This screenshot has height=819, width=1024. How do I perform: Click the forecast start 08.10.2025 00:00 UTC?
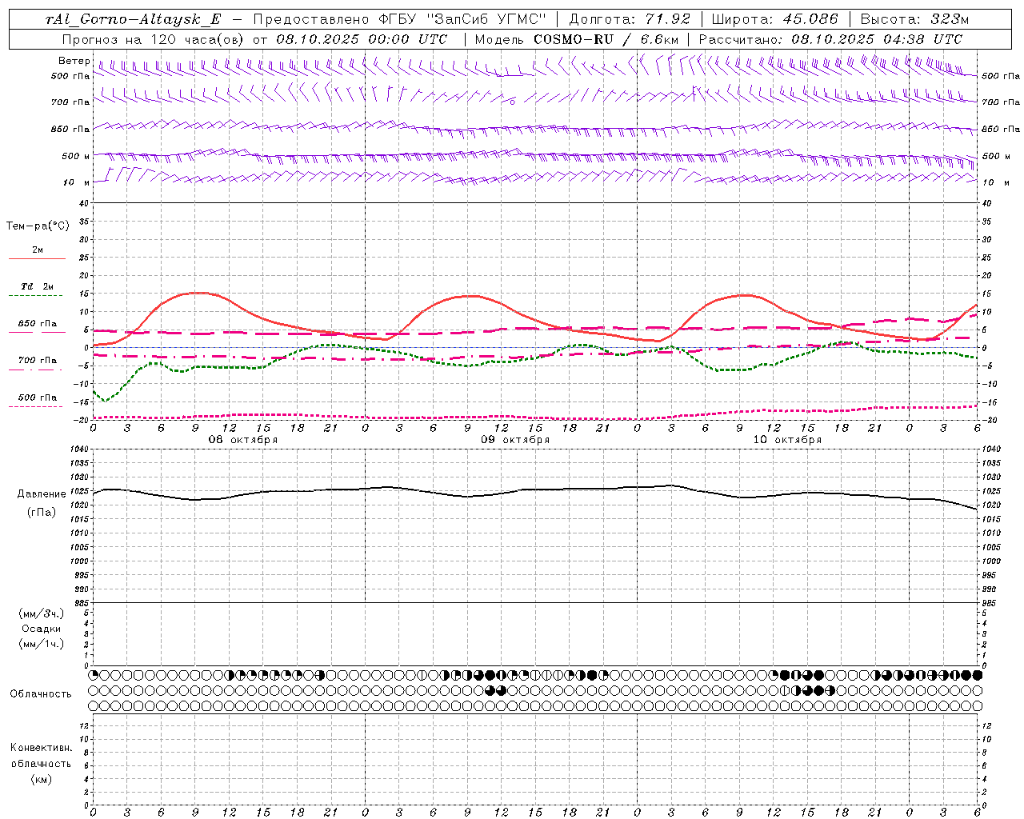click(x=362, y=39)
